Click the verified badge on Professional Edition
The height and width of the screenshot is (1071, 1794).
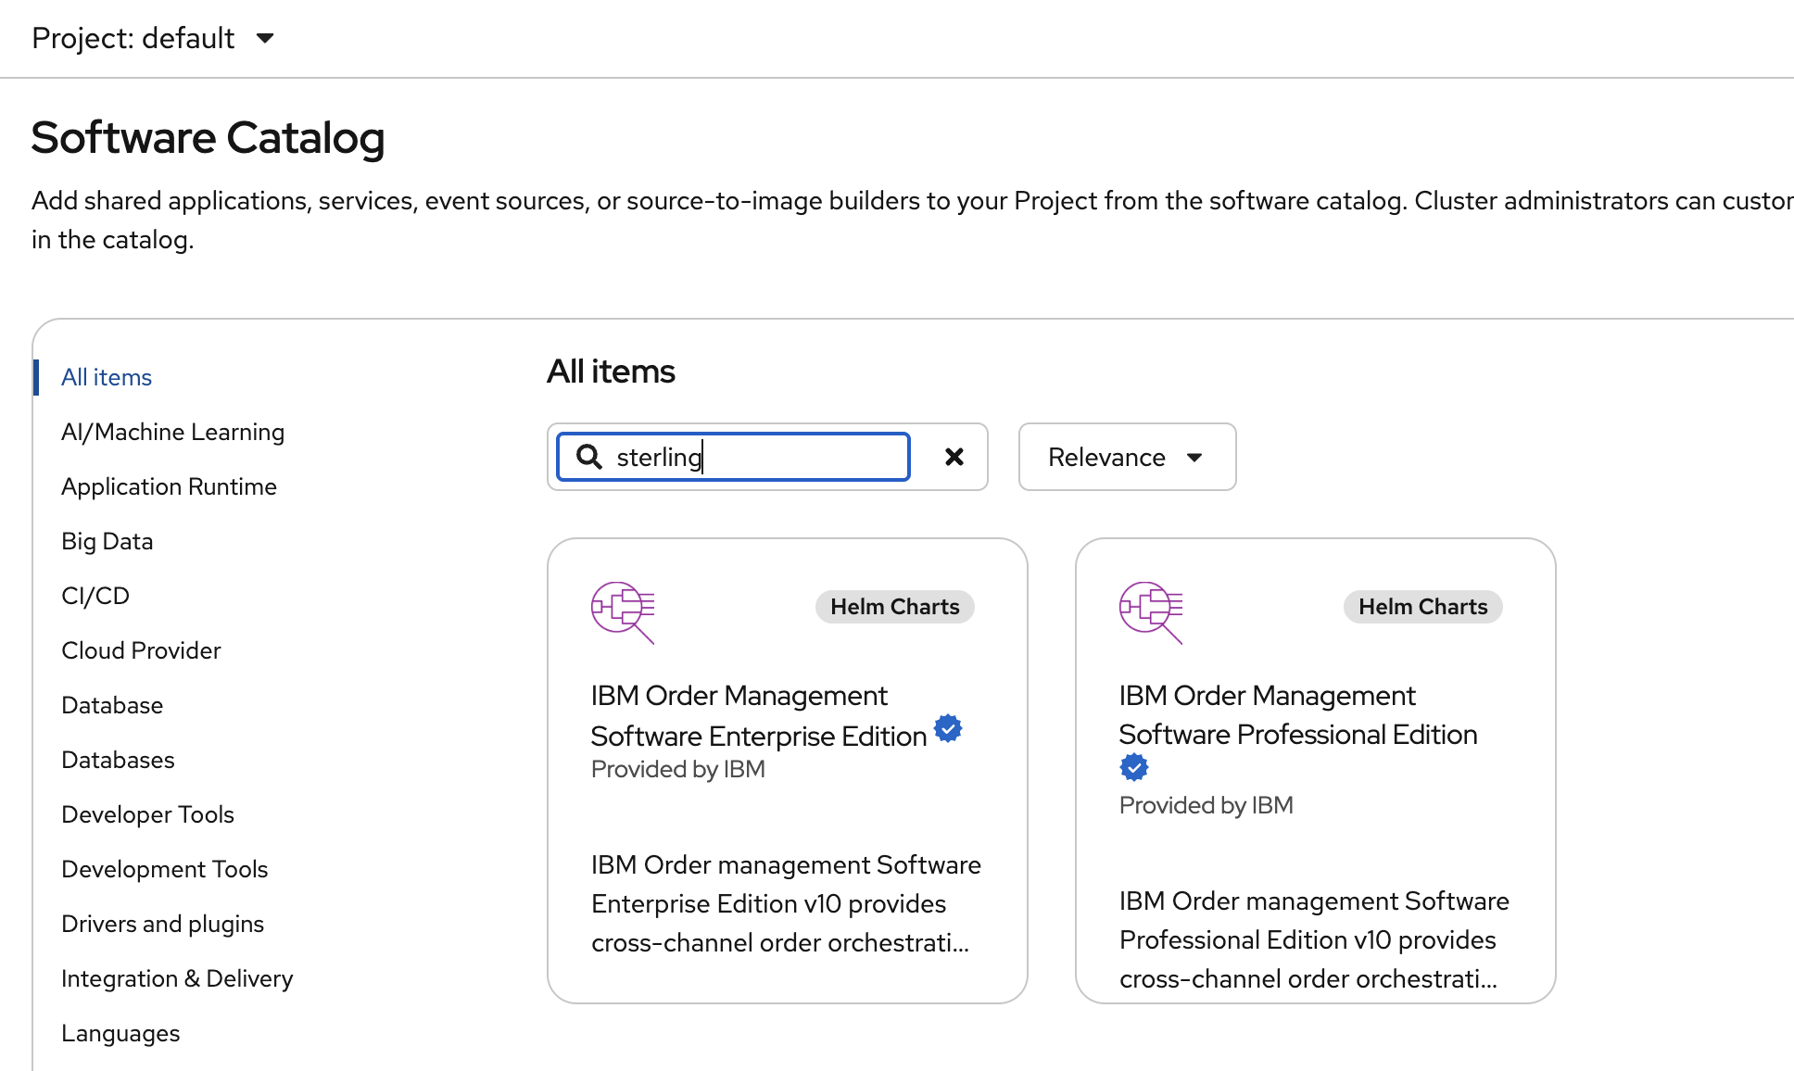coord(1135,766)
